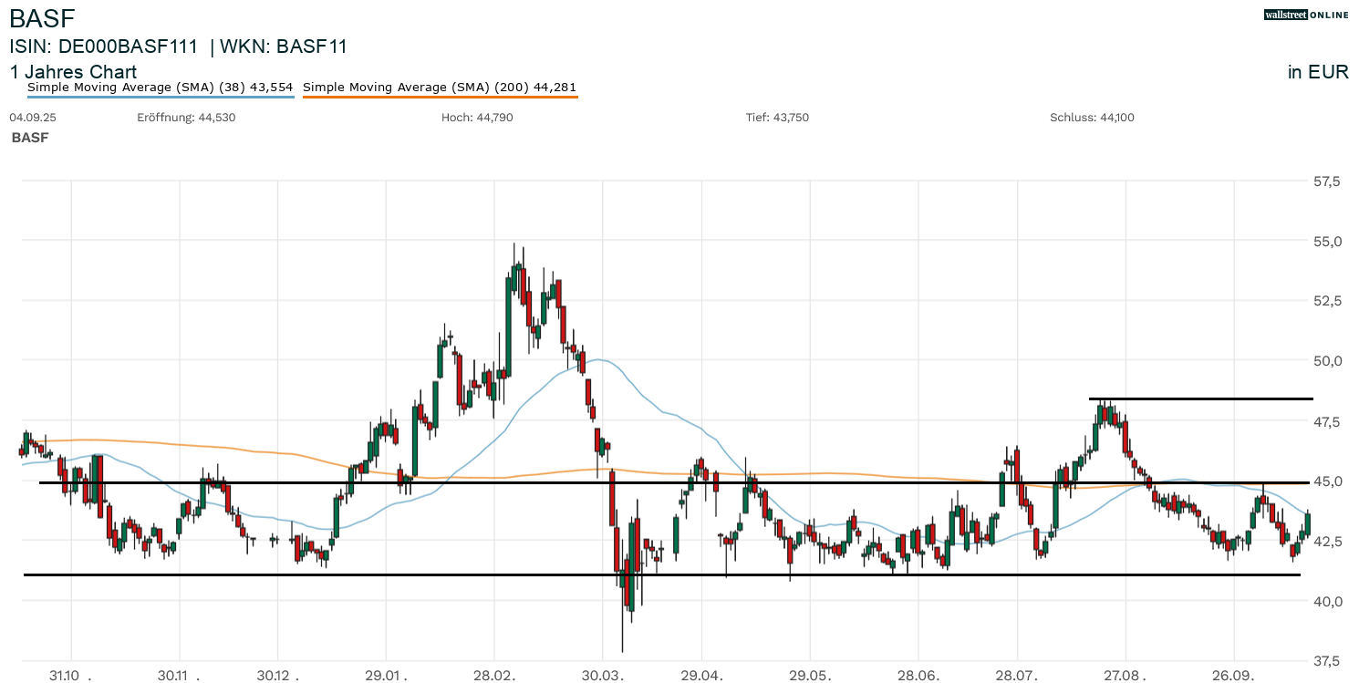Click the bold BASF series label above chart
The height and width of the screenshot is (683, 1359).
30,138
